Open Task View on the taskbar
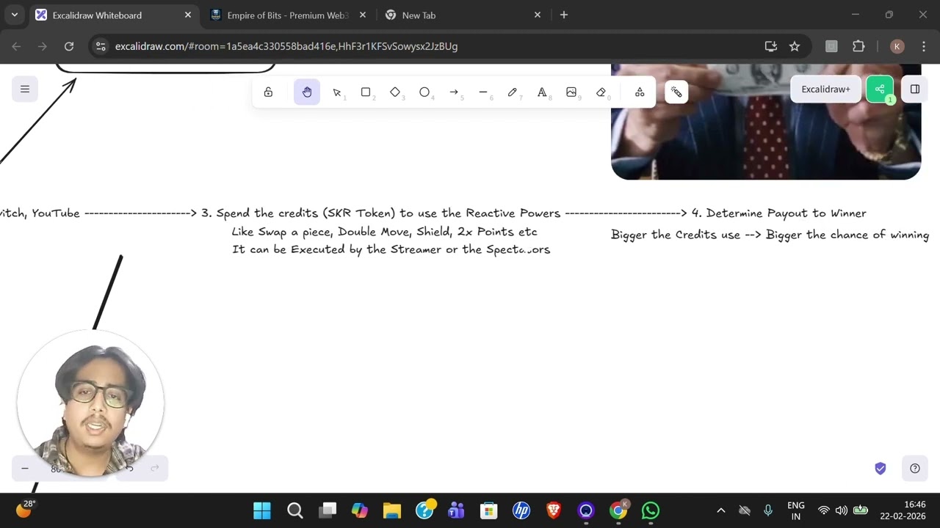This screenshot has height=528, width=940. [328, 510]
